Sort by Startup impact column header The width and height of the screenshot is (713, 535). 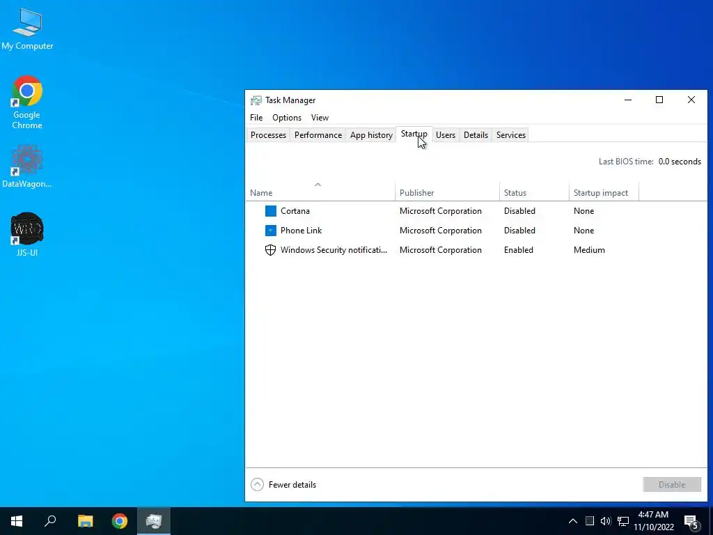click(604, 192)
